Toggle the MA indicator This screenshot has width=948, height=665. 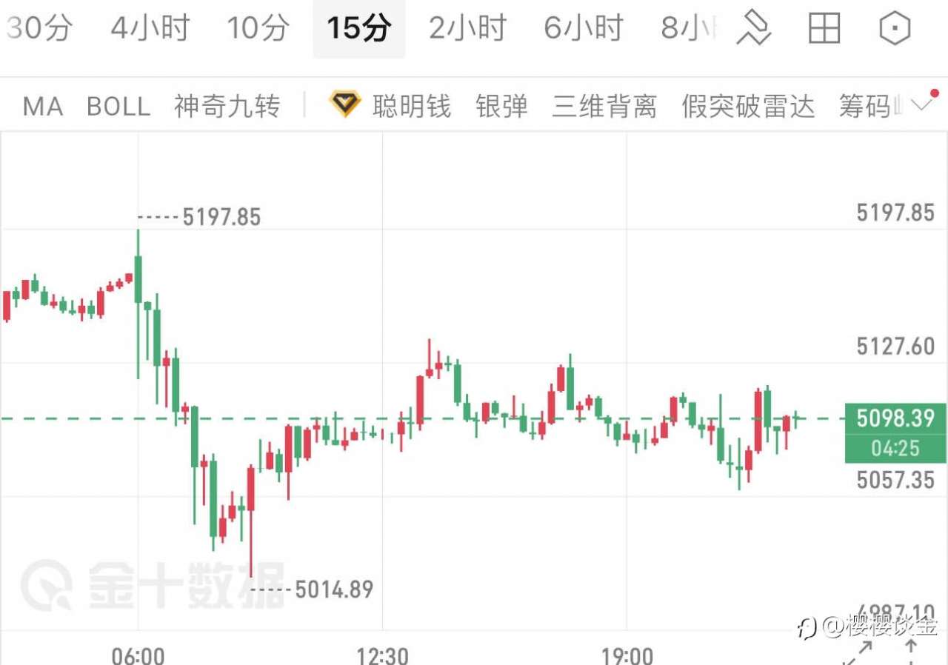(x=43, y=107)
